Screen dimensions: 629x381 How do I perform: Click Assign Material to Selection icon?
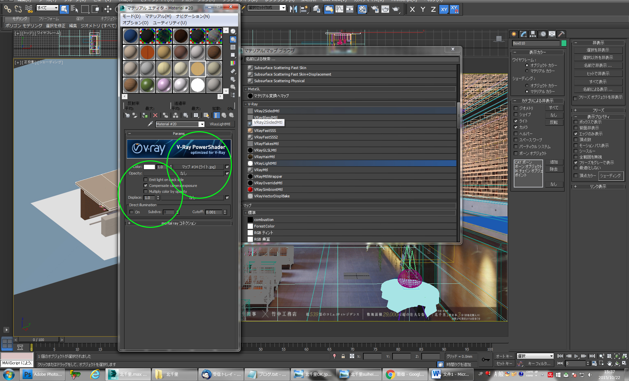click(x=145, y=115)
